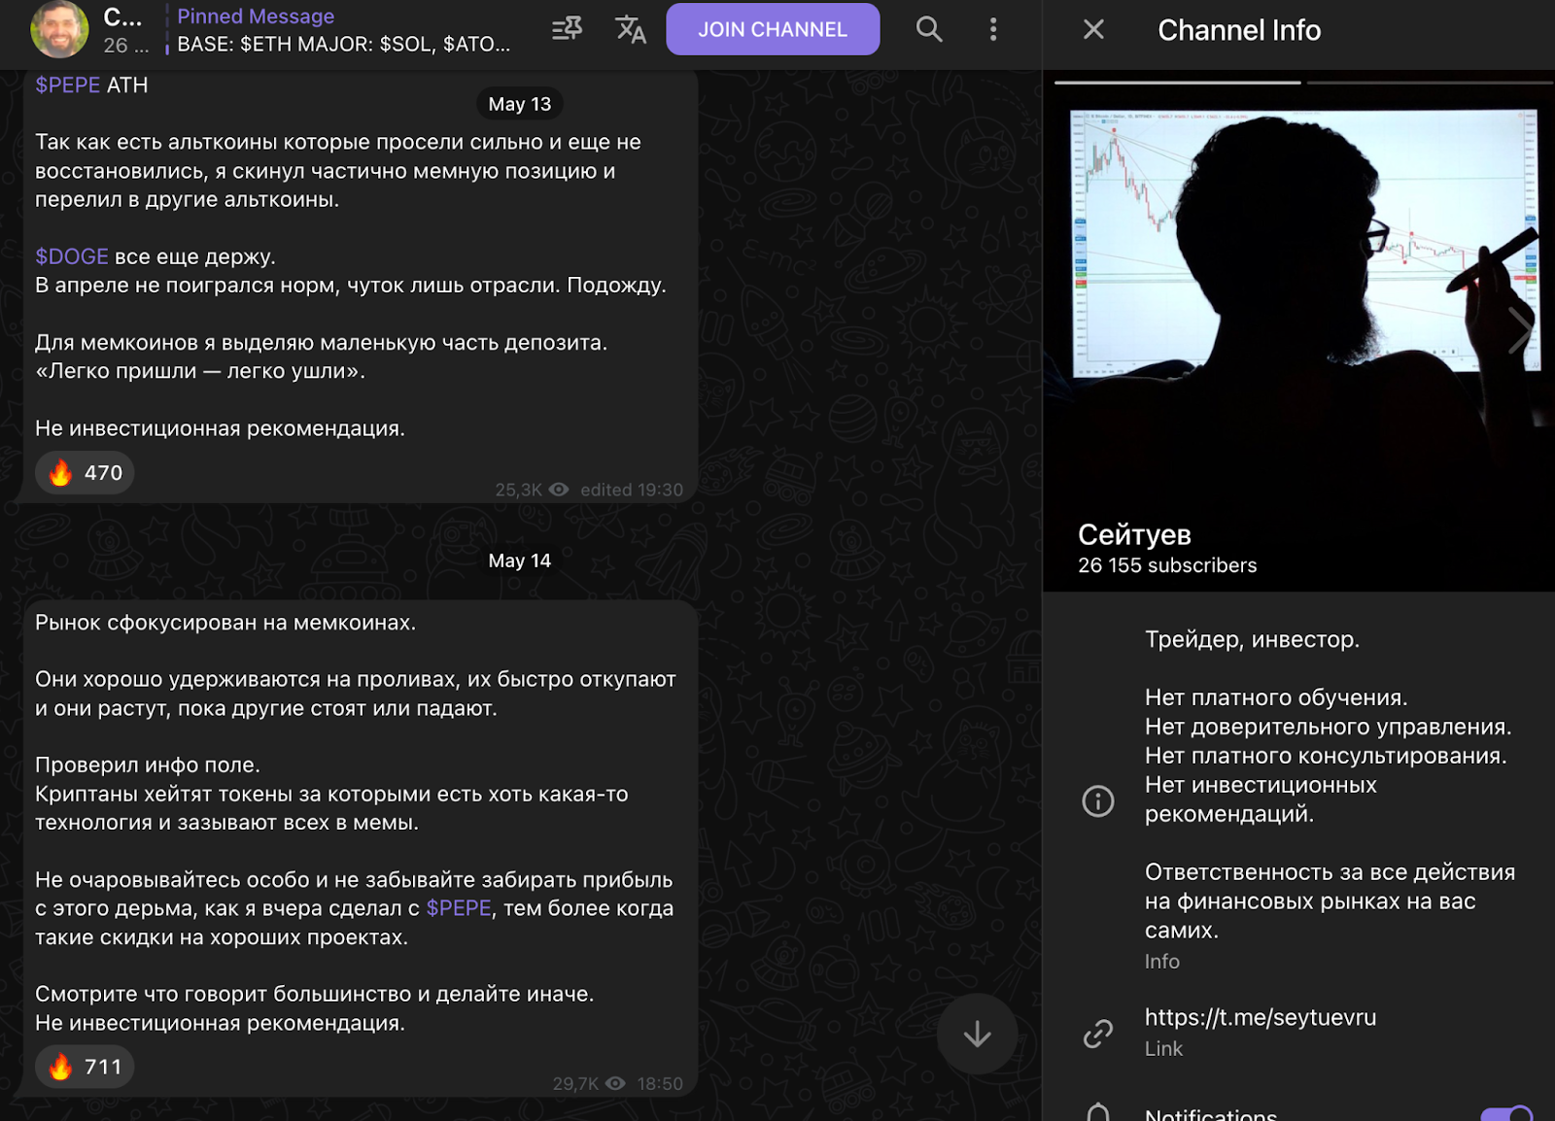Click the $DOGE ticker link
This screenshot has width=1555, height=1121.
tap(72, 256)
